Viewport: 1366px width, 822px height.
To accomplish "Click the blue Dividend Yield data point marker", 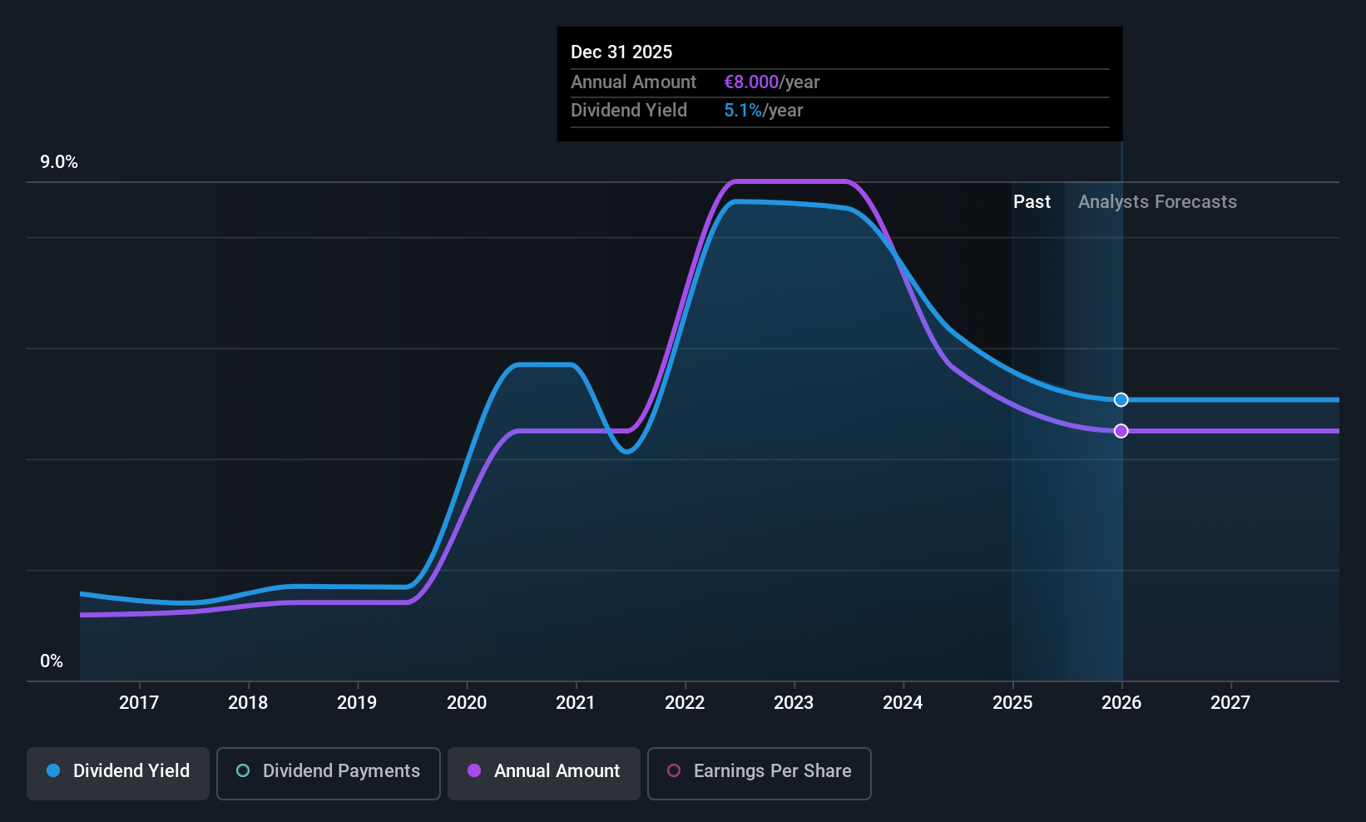I will click(x=1121, y=400).
